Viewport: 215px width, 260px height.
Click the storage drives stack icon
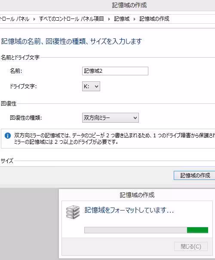73,212
